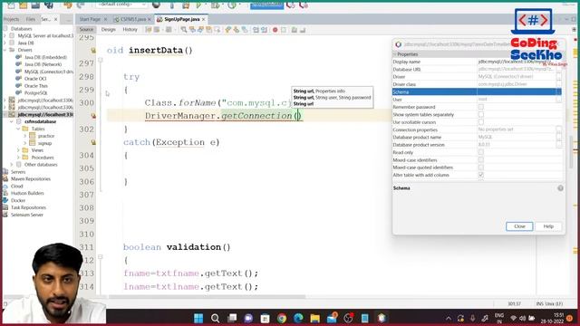Open Driver class ellipsis editor button

559,84
